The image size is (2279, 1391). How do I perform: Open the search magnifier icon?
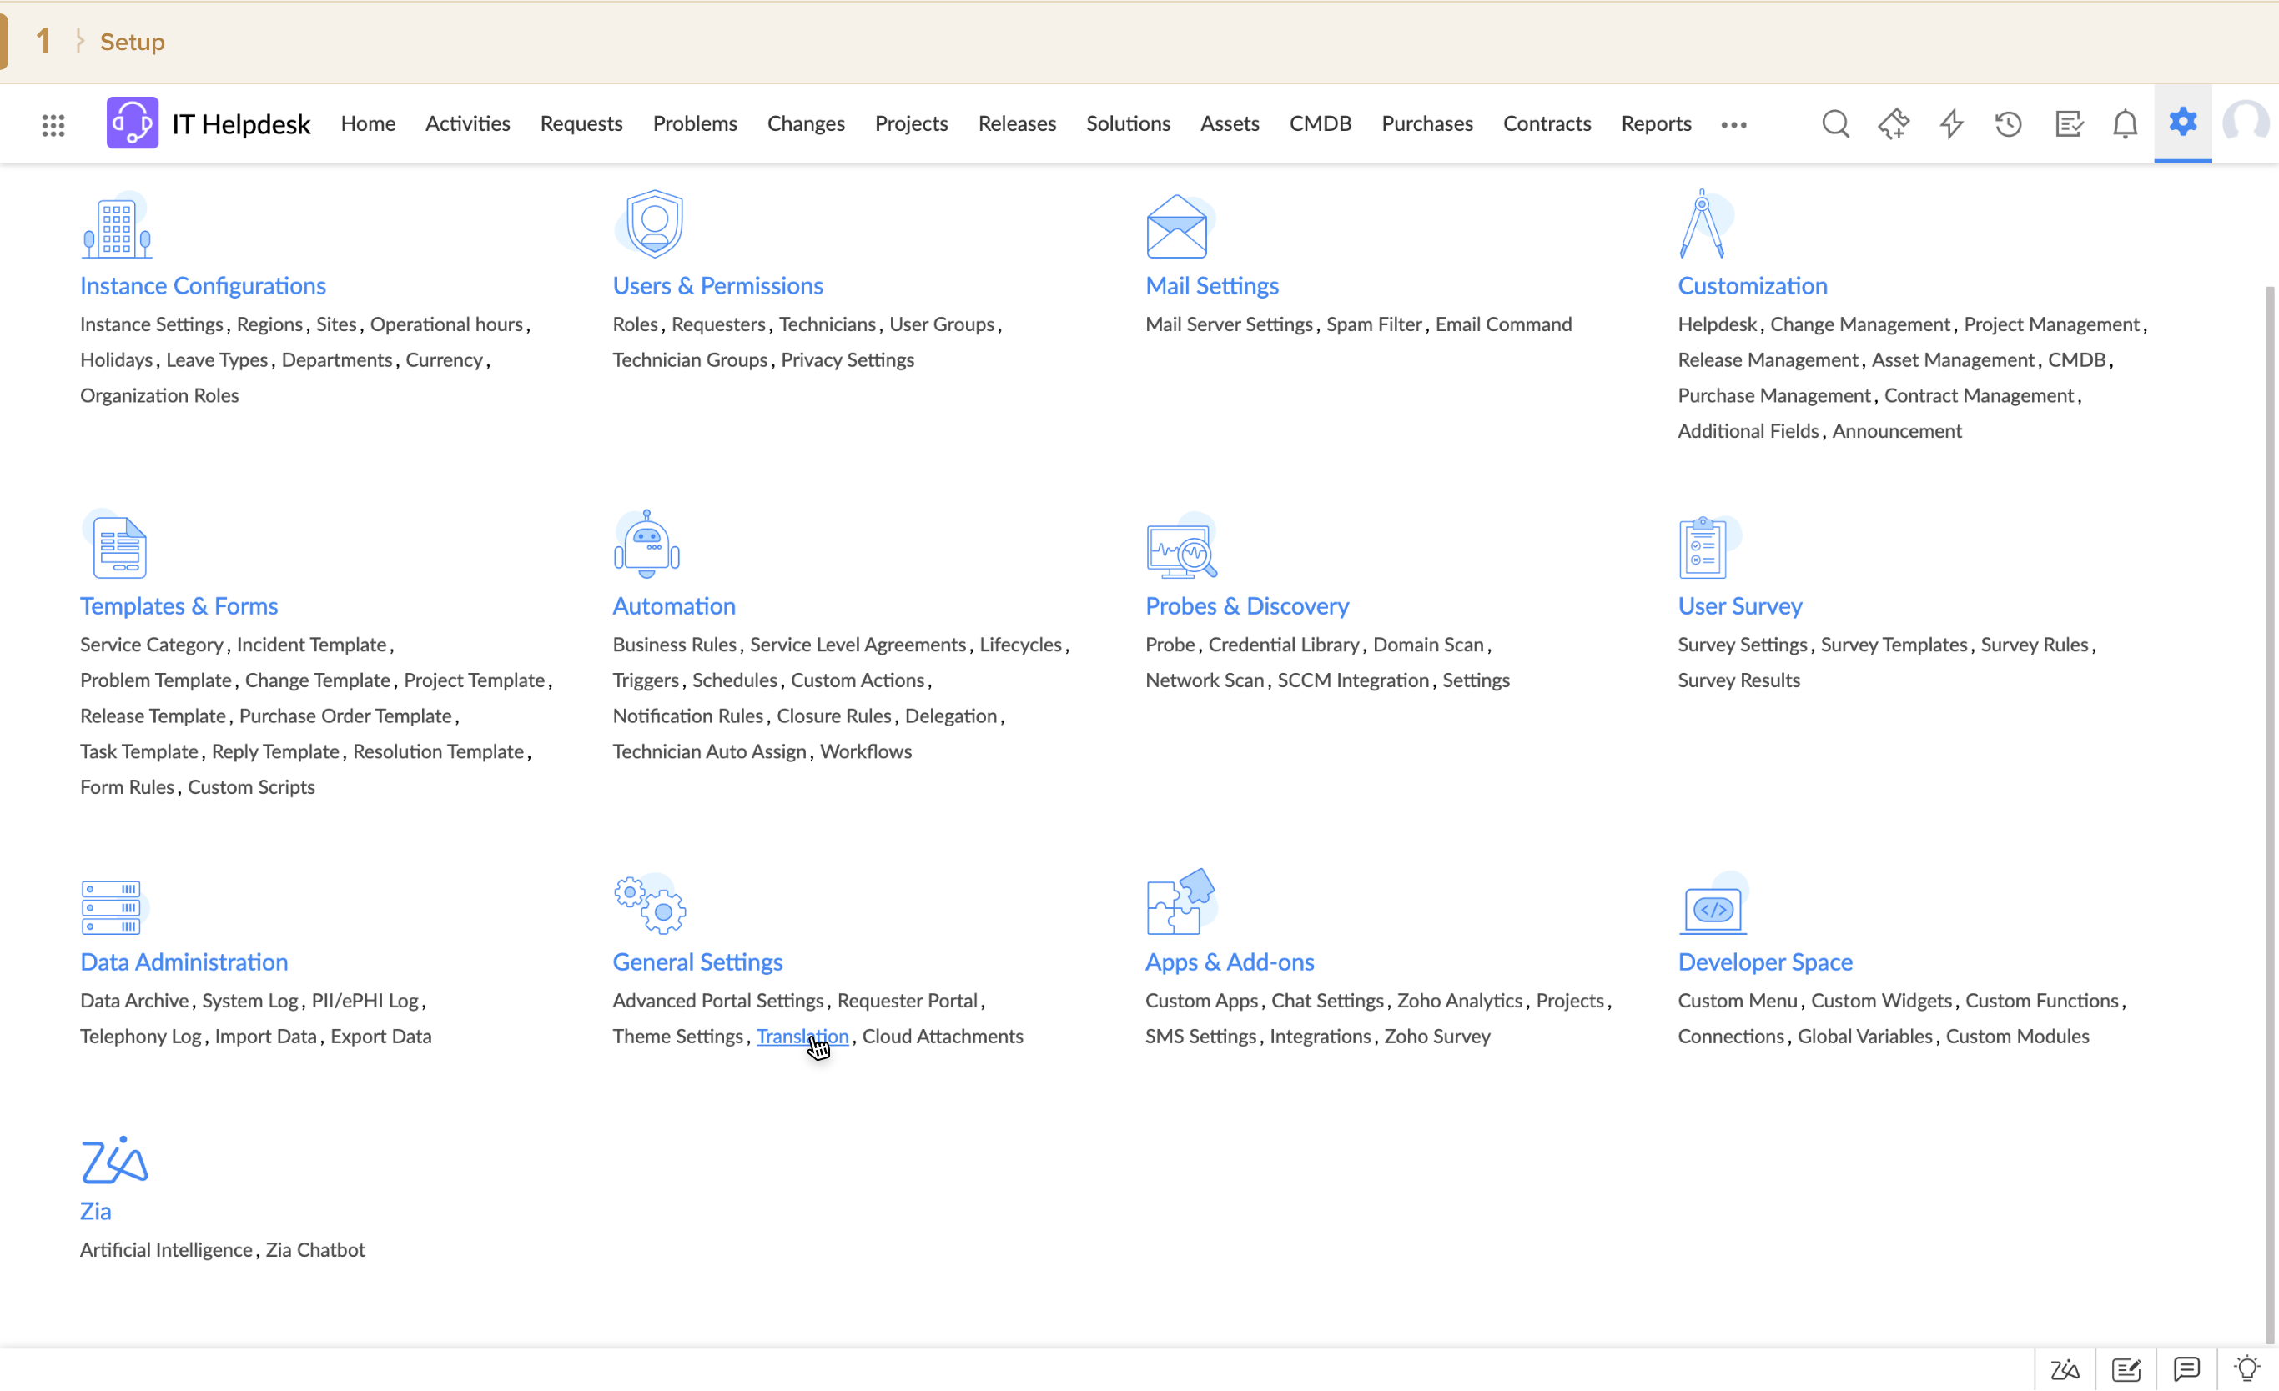point(1836,124)
